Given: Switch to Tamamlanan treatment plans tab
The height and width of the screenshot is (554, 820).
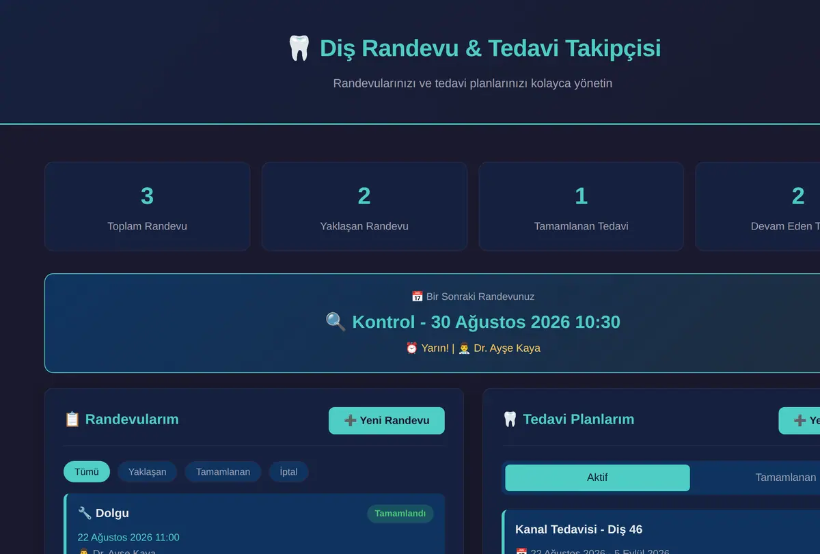Looking at the screenshot, I should coord(756,477).
